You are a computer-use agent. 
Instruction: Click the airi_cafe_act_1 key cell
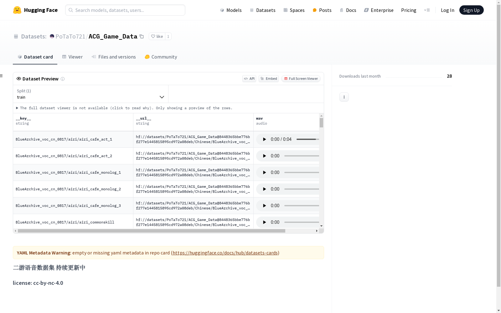pos(73,139)
